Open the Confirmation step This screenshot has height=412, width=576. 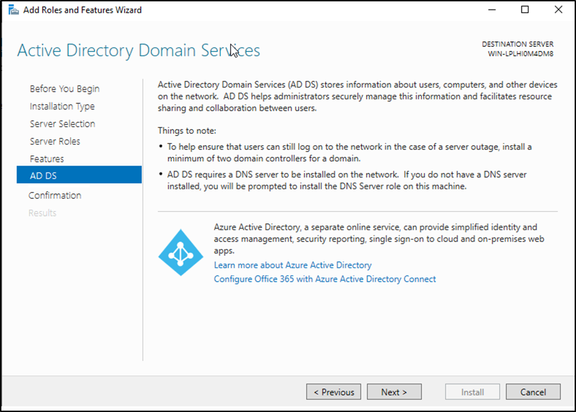(55, 195)
